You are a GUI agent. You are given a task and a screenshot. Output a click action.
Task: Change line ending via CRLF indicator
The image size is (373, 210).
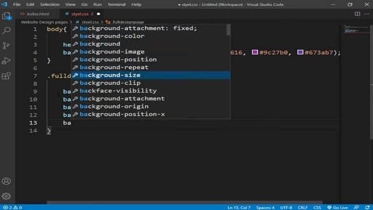pos(302,208)
